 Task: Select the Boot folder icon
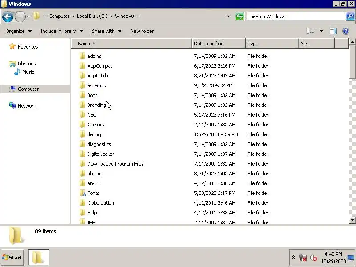[82, 95]
